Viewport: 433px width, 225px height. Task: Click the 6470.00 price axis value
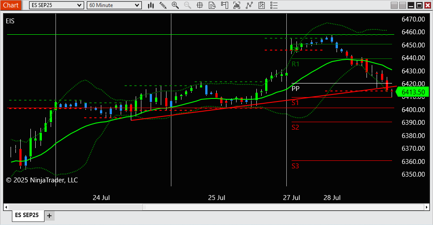(x=413, y=19)
